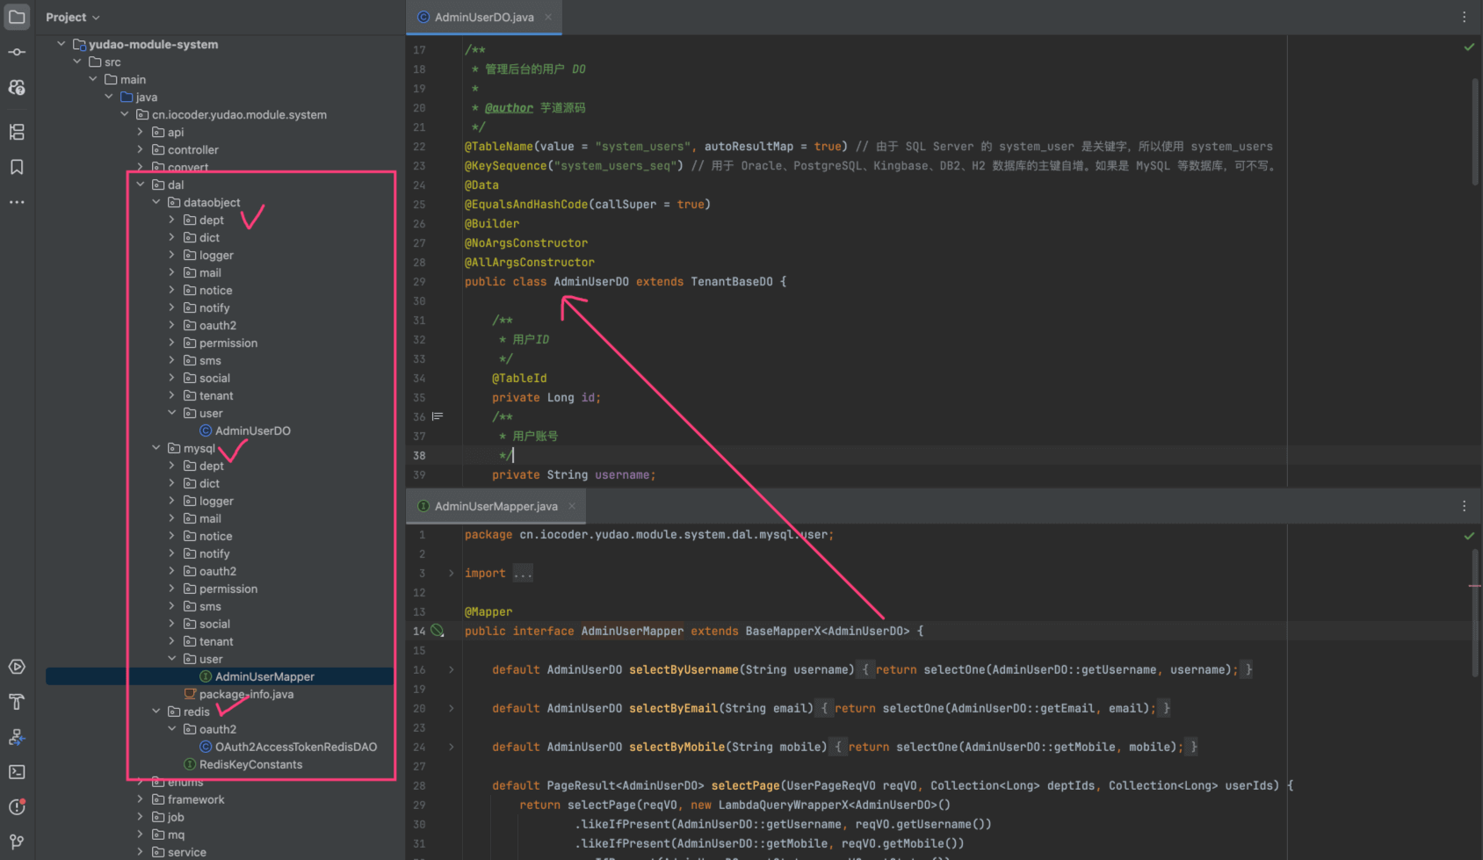Toggle the Project tool window folder button
This screenshot has width=1483, height=860.
(17, 17)
